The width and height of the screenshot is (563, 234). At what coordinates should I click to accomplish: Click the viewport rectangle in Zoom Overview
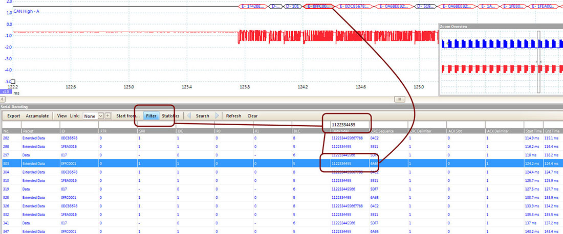538,61
